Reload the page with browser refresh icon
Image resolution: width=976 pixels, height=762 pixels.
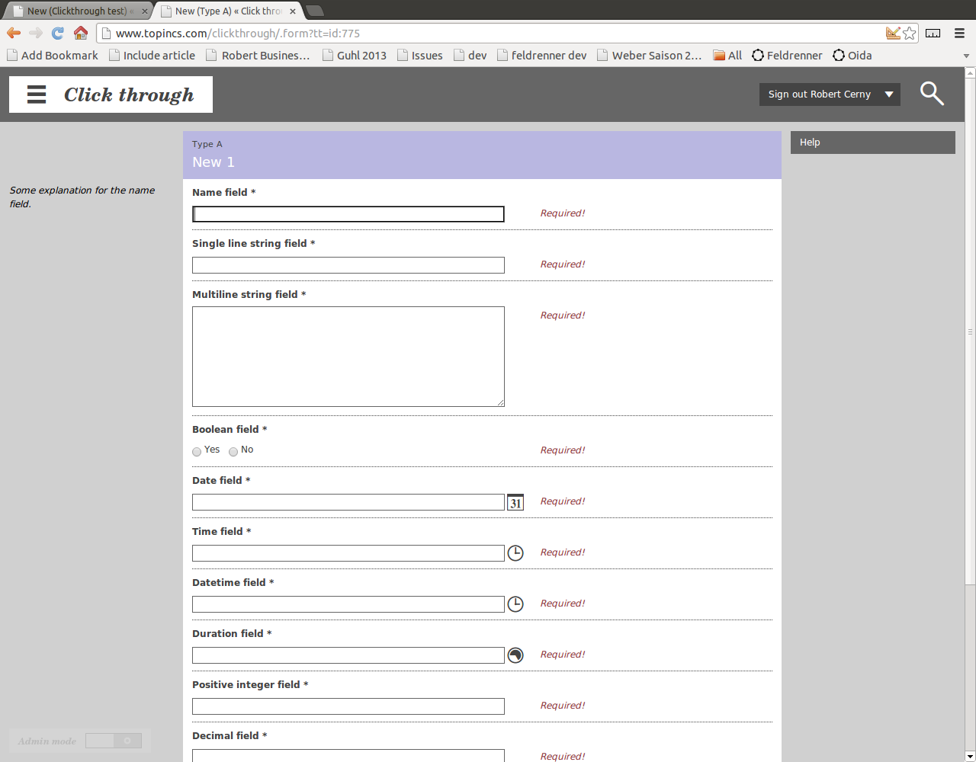coord(58,33)
